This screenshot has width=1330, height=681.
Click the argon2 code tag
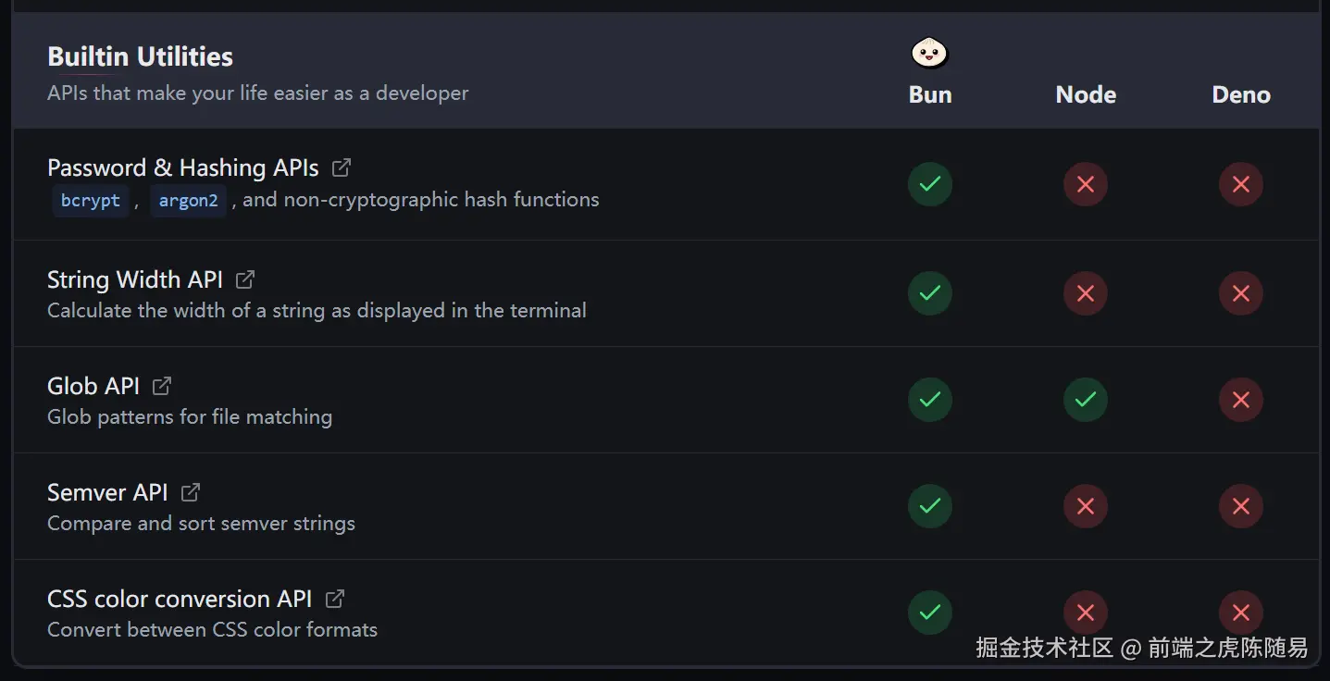pos(188,200)
